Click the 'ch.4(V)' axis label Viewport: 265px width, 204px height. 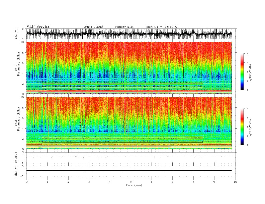16,171
